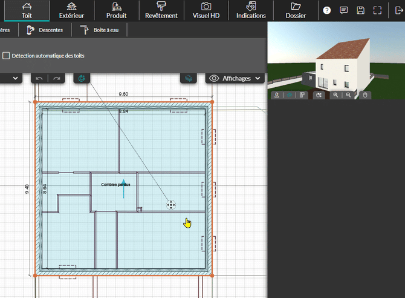Open the Dossier tab
The image size is (405, 298).
(x=296, y=11)
